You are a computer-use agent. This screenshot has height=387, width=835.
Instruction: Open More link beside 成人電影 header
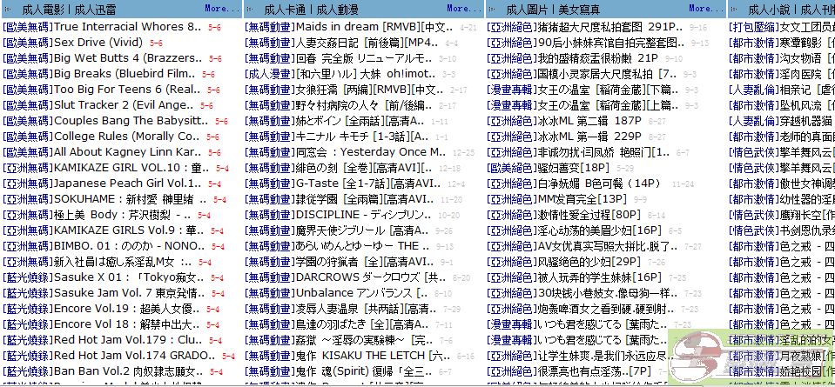[218, 9]
